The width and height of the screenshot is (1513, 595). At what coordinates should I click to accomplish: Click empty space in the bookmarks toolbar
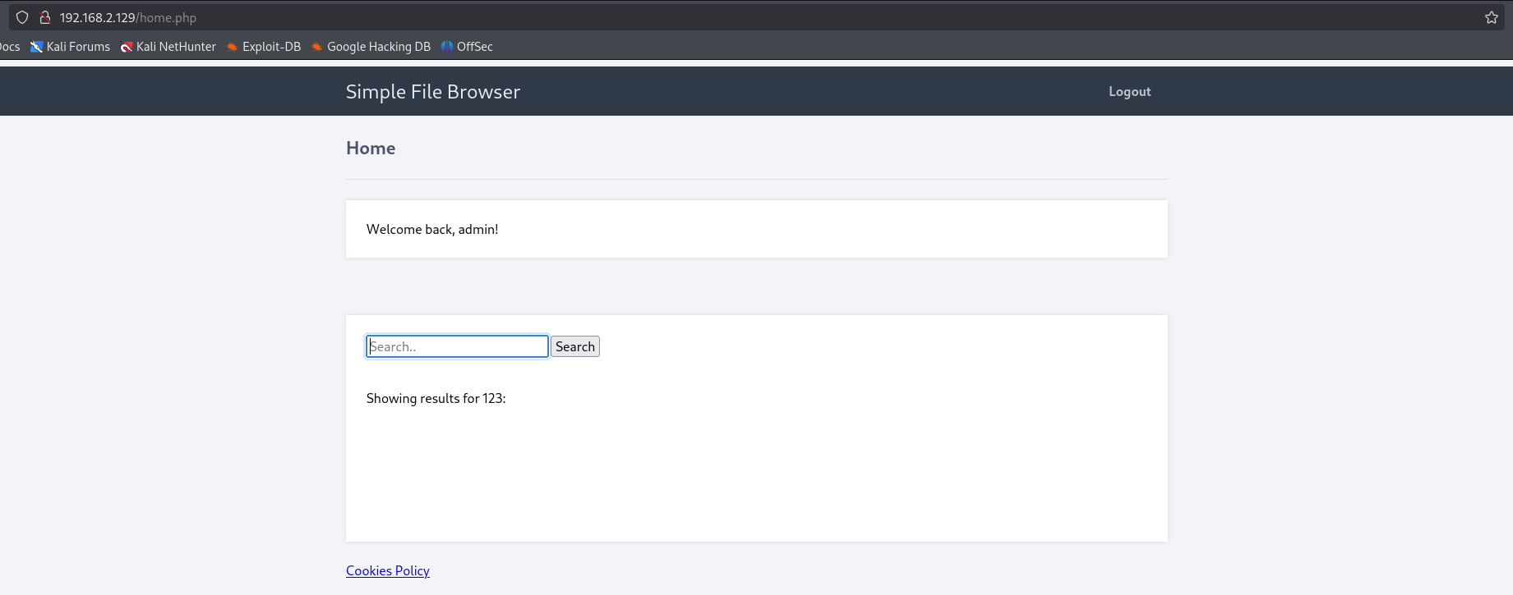904,47
